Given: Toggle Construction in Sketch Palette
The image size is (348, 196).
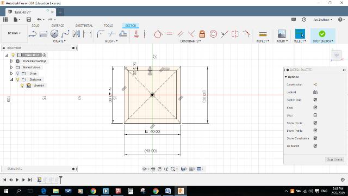Looking at the screenshot, I should [x=315, y=84].
